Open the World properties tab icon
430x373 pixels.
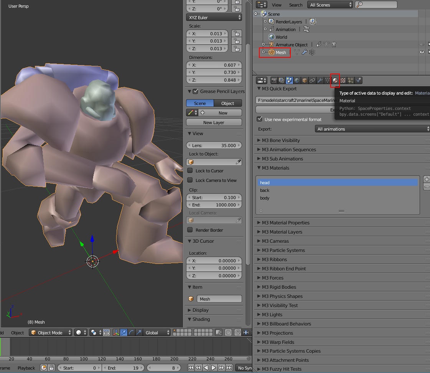click(x=297, y=80)
